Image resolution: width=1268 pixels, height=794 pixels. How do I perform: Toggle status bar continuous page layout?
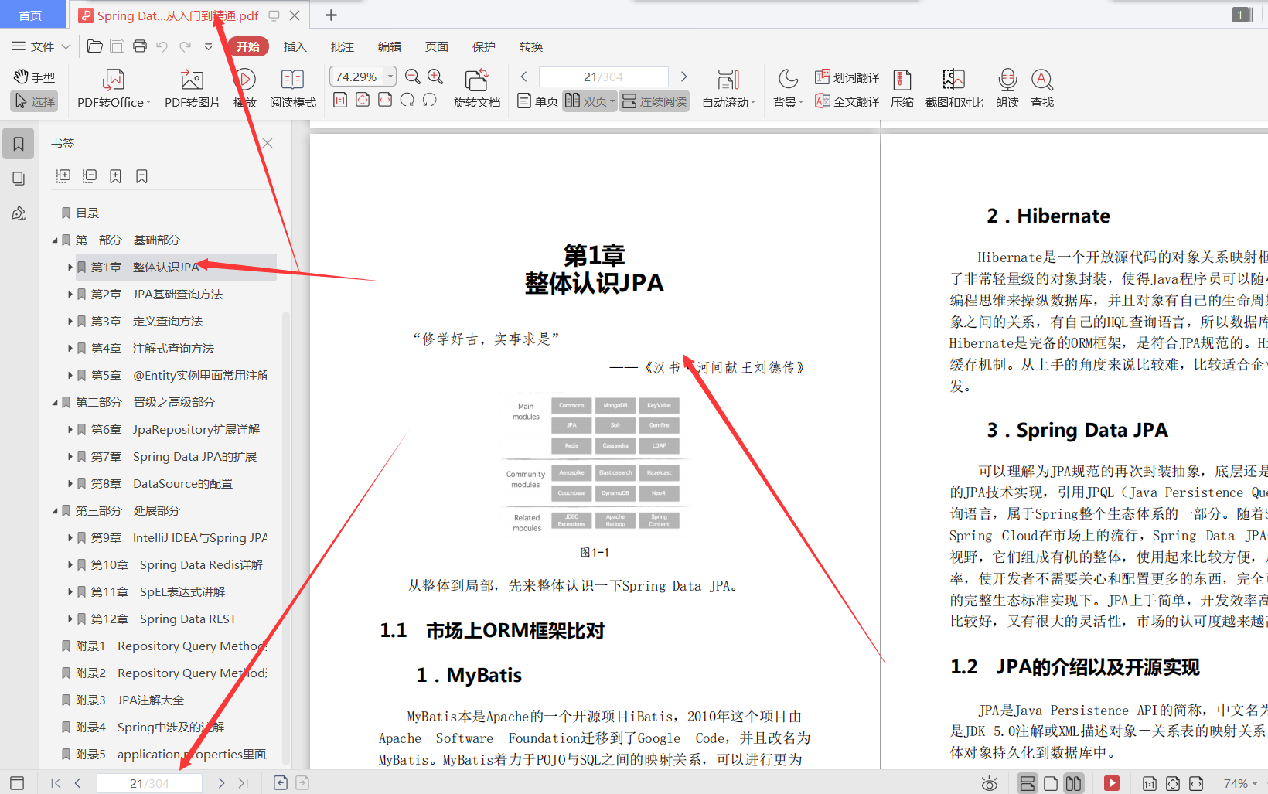coord(1027,783)
